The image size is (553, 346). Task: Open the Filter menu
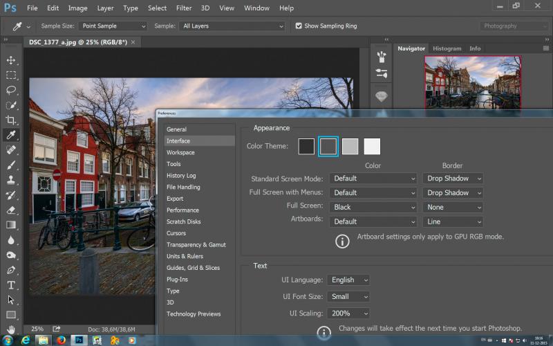[184, 8]
